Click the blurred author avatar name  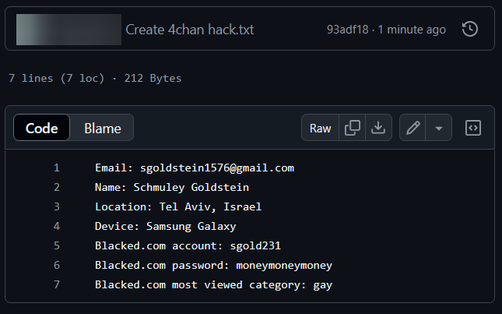tap(68, 30)
